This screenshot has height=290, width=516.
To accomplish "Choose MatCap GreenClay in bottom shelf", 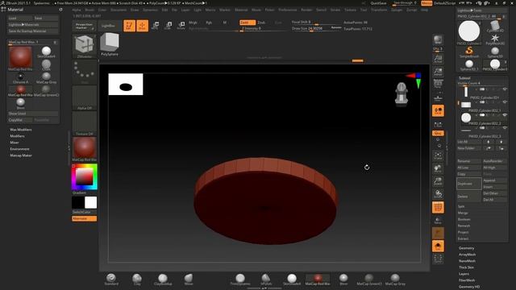I will point(369,280).
